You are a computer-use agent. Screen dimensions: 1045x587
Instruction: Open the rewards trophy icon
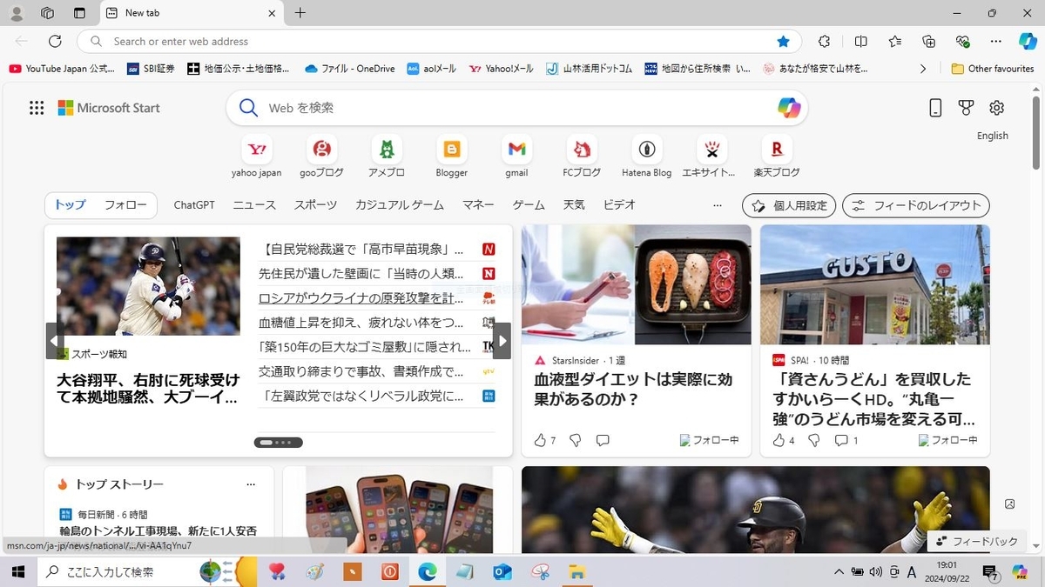[x=966, y=108]
